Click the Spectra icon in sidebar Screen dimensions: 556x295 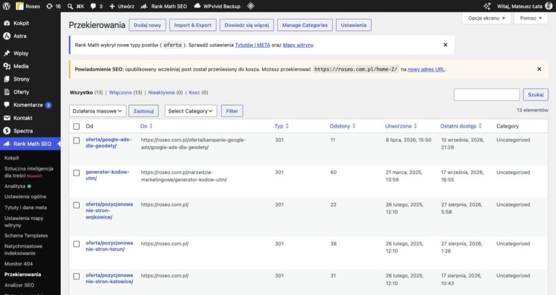pos(7,130)
